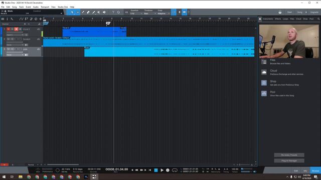Click the browser Home icon
The image size is (321, 180).
[x=260, y=19]
